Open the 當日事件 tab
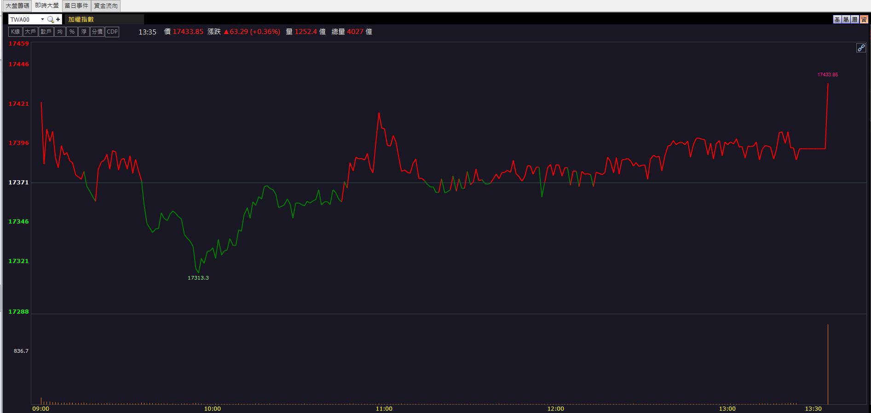 [x=76, y=6]
